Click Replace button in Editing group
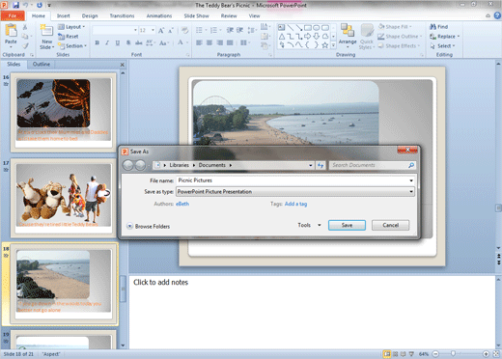Viewport: 502px width, 359px height. 444,37
